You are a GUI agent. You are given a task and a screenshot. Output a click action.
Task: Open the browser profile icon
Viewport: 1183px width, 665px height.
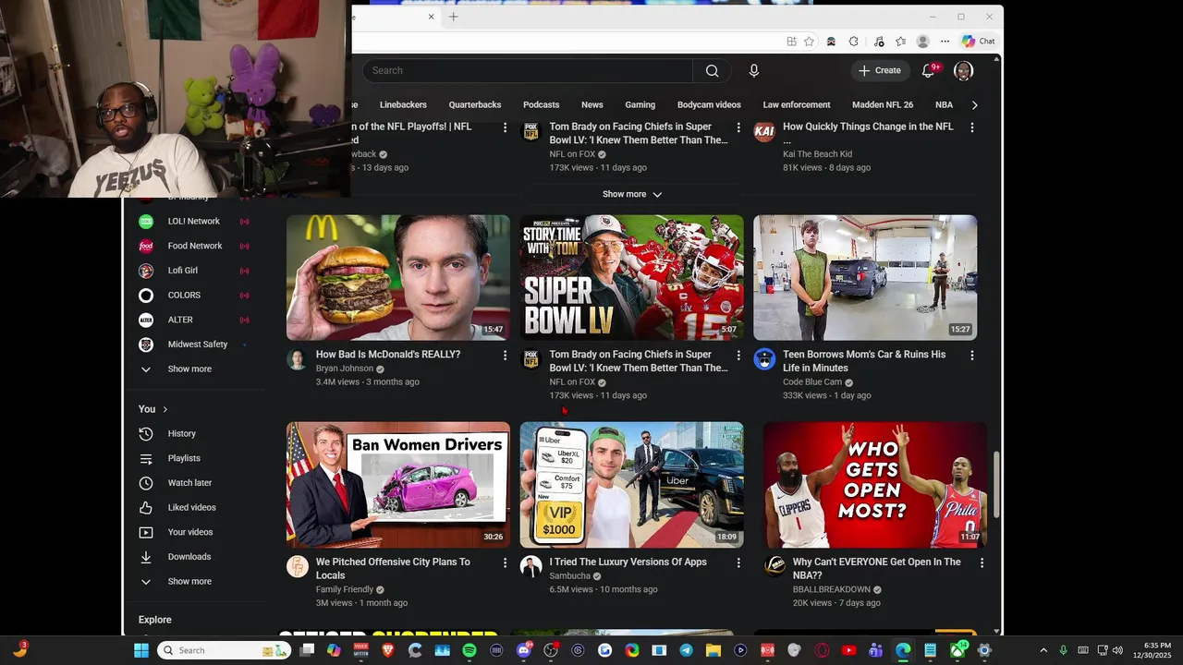coord(922,42)
